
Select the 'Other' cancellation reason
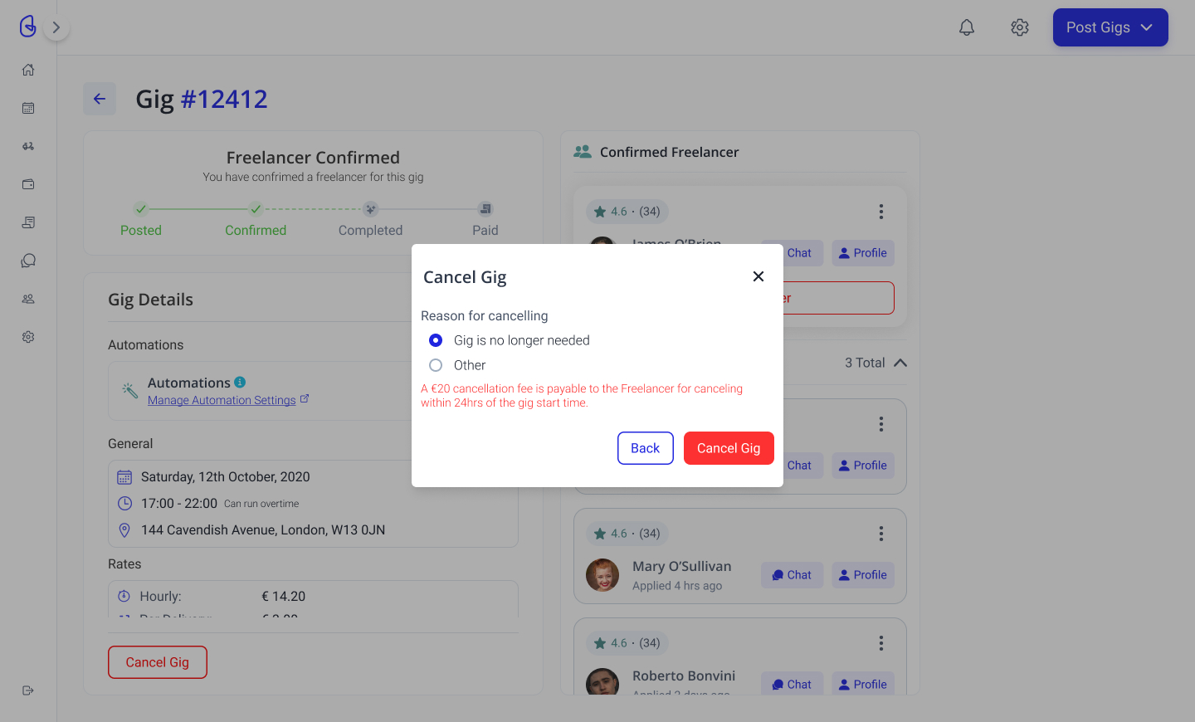436,365
